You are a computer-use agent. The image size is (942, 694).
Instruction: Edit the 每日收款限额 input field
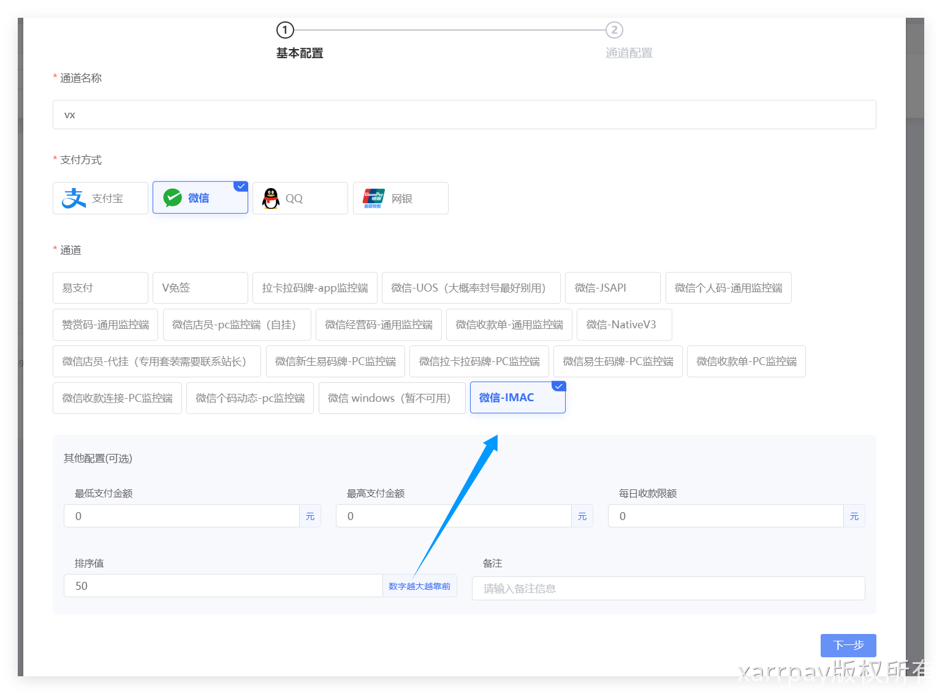(726, 516)
